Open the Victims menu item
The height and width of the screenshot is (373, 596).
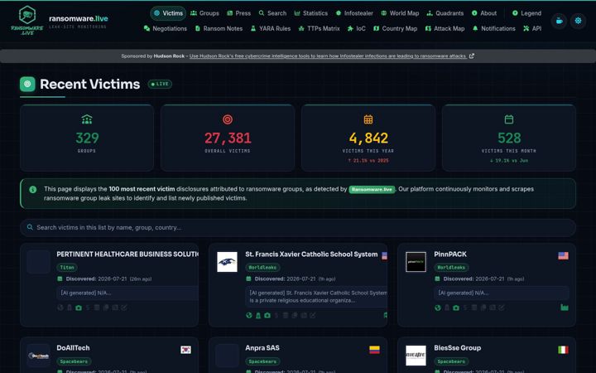168,13
